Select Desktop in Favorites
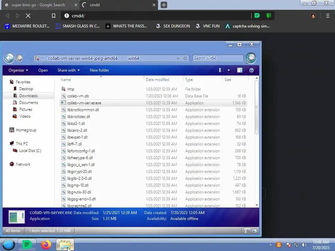The height and width of the screenshot is (251, 335). pyautogui.click(x=26, y=89)
